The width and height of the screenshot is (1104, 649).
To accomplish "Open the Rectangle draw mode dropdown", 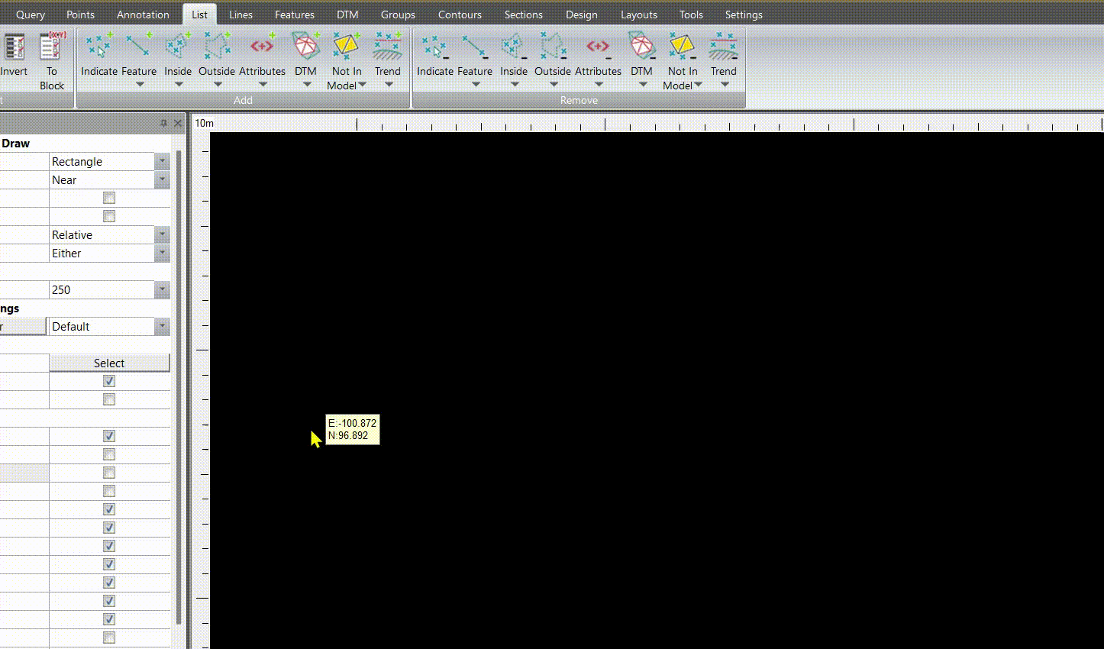I will pos(161,161).
